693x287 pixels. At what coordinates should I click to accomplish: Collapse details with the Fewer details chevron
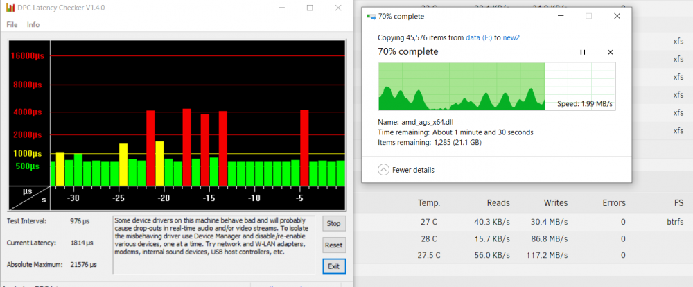(384, 170)
